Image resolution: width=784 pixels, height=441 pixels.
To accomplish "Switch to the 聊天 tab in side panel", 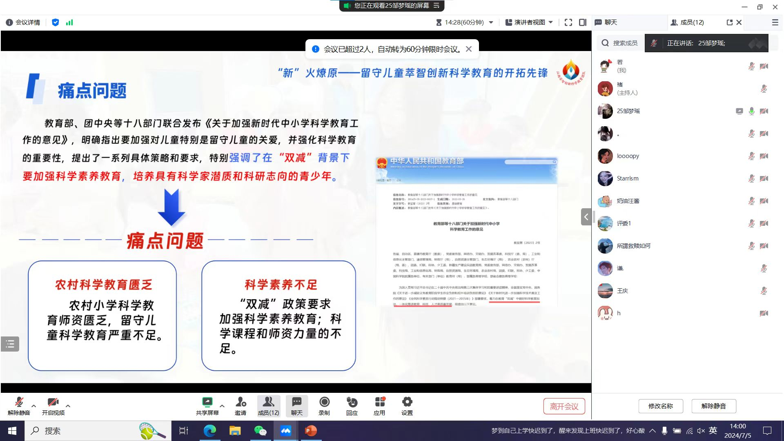I will point(610,22).
